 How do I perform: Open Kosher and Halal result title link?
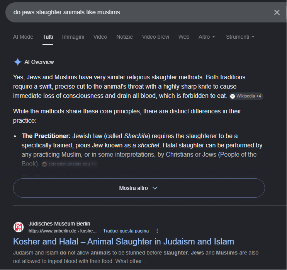(x=124, y=242)
